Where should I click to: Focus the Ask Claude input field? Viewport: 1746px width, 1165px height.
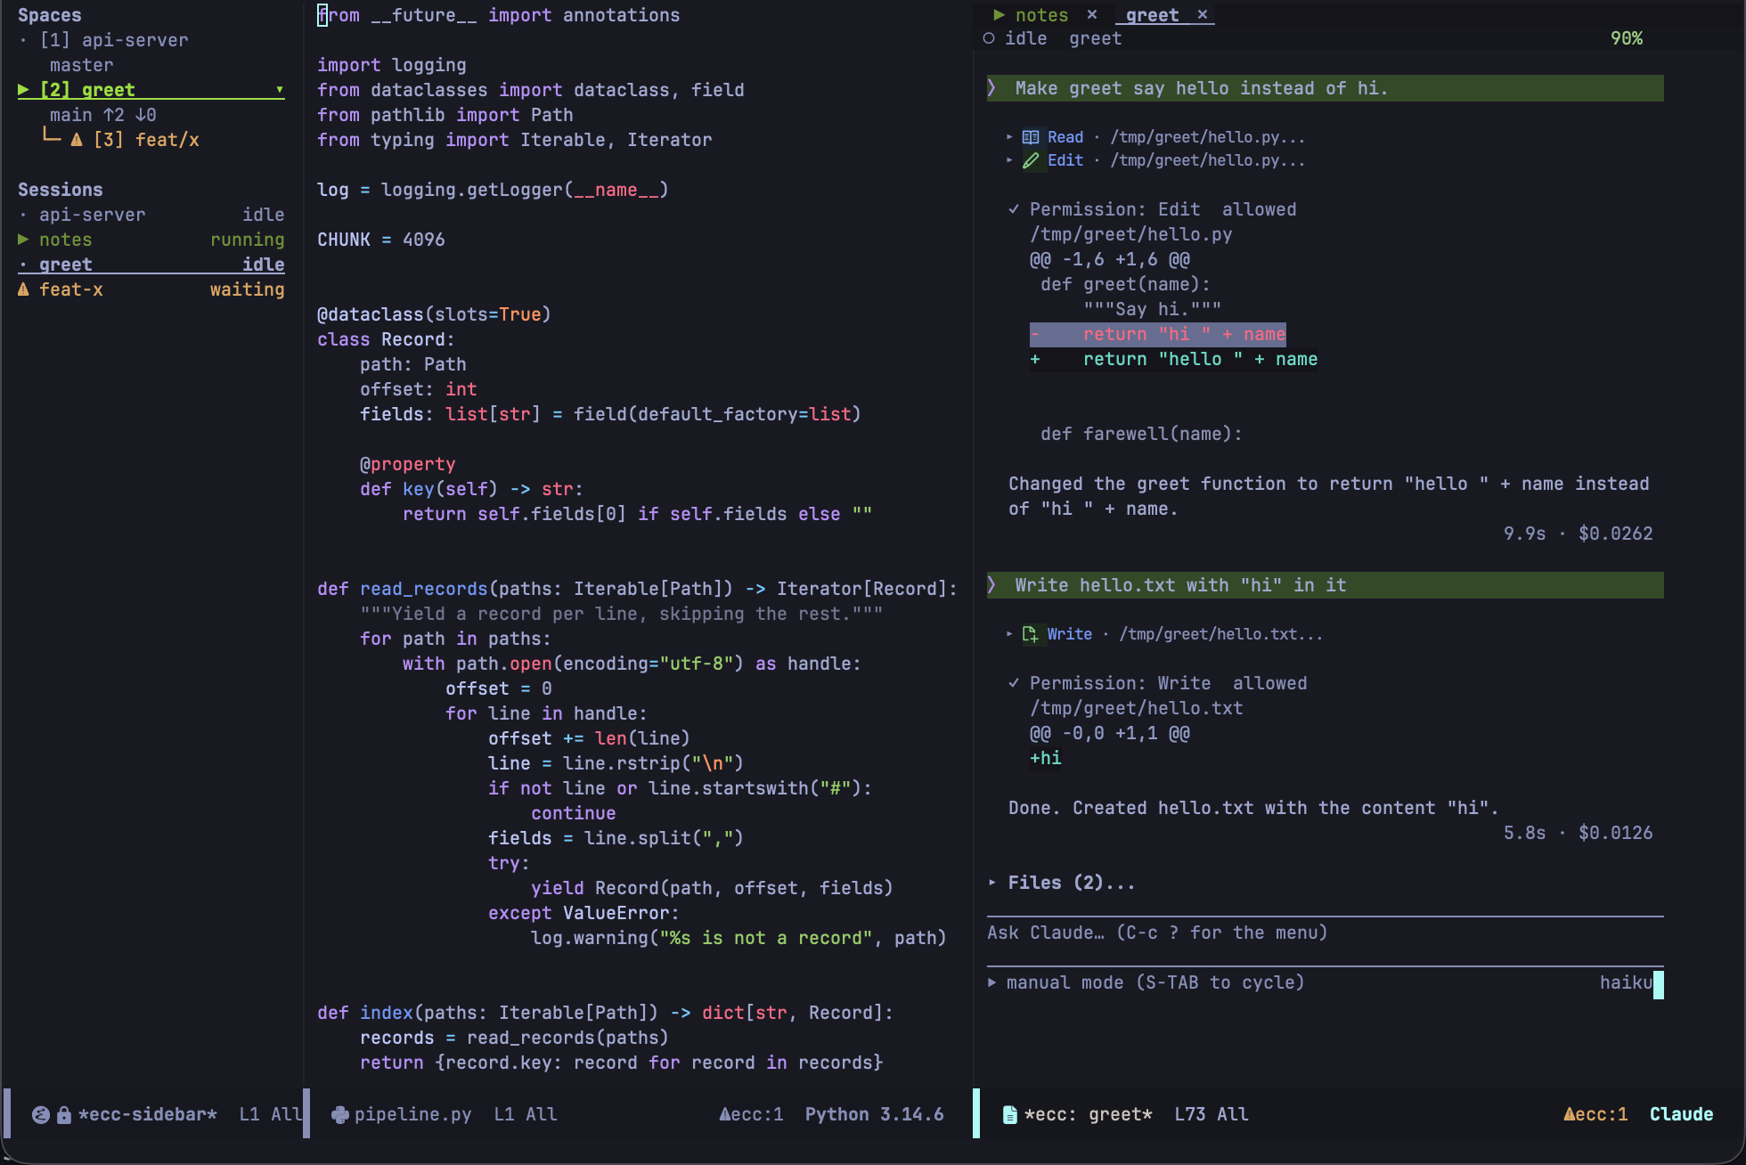pos(1325,933)
